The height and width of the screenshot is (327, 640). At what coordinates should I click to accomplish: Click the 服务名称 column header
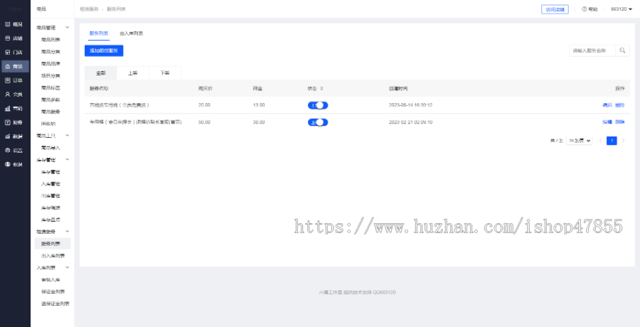[99, 88]
